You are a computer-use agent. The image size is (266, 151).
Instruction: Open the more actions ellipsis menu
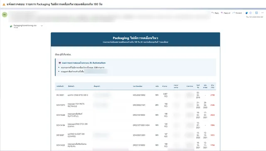(262, 13)
